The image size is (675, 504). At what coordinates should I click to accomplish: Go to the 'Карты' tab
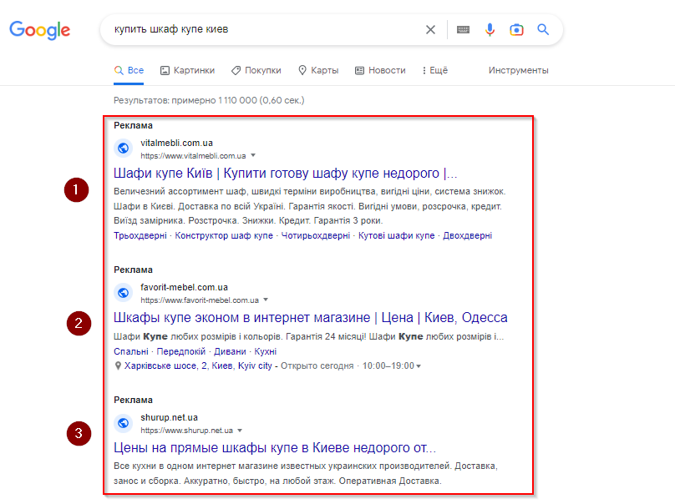coord(318,71)
